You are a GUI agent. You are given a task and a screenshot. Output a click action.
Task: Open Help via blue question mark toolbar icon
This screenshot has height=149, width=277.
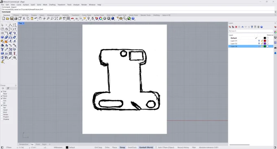point(133,18)
